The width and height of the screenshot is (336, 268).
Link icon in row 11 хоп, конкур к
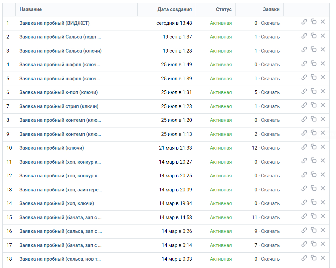(304, 161)
